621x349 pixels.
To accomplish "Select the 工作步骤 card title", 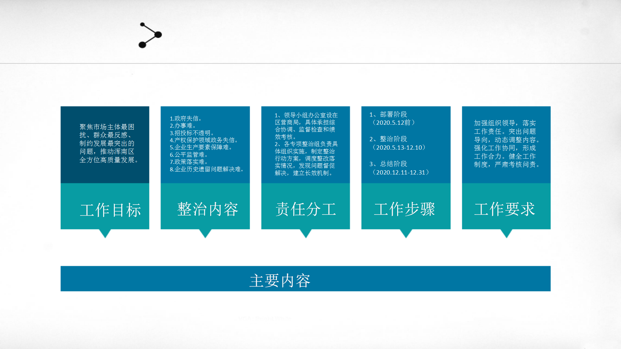I will click(404, 209).
